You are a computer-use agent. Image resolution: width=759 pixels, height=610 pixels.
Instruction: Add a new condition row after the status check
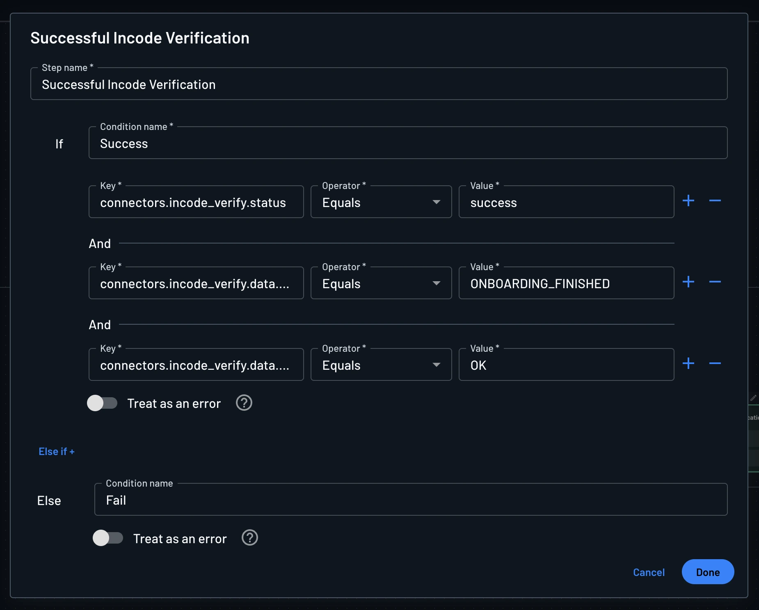click(x=689, y=200)
